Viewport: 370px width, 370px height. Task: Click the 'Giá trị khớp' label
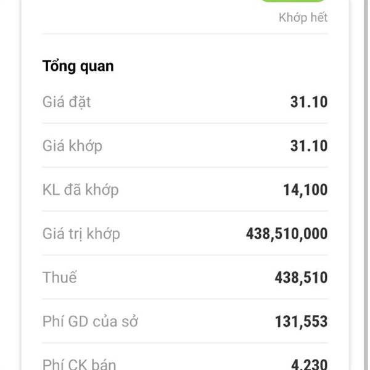point(81,234)
